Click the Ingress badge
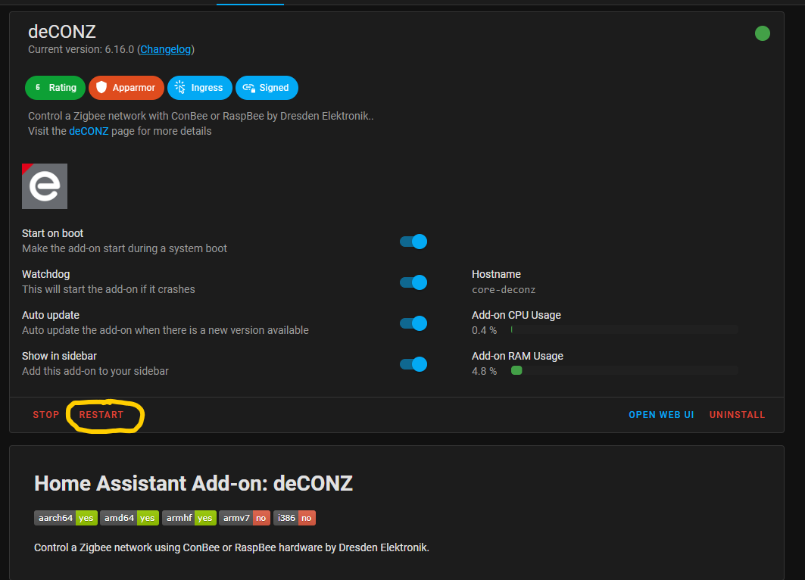The height and width of the screenshot is (580, 805). (x=200, y=88)
